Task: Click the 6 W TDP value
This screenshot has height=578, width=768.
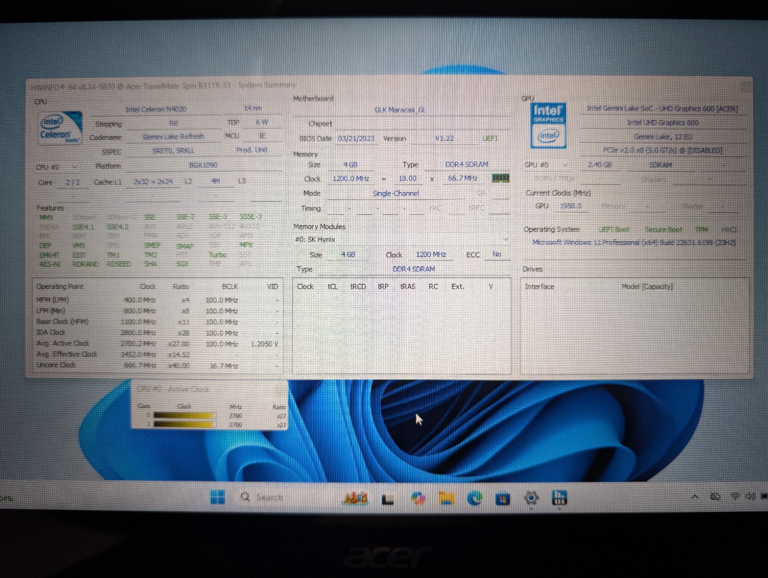Action: [262, 122]
